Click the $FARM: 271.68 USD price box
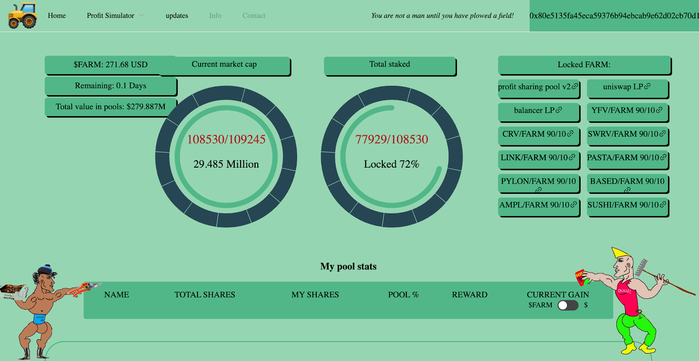 (111, 65)
